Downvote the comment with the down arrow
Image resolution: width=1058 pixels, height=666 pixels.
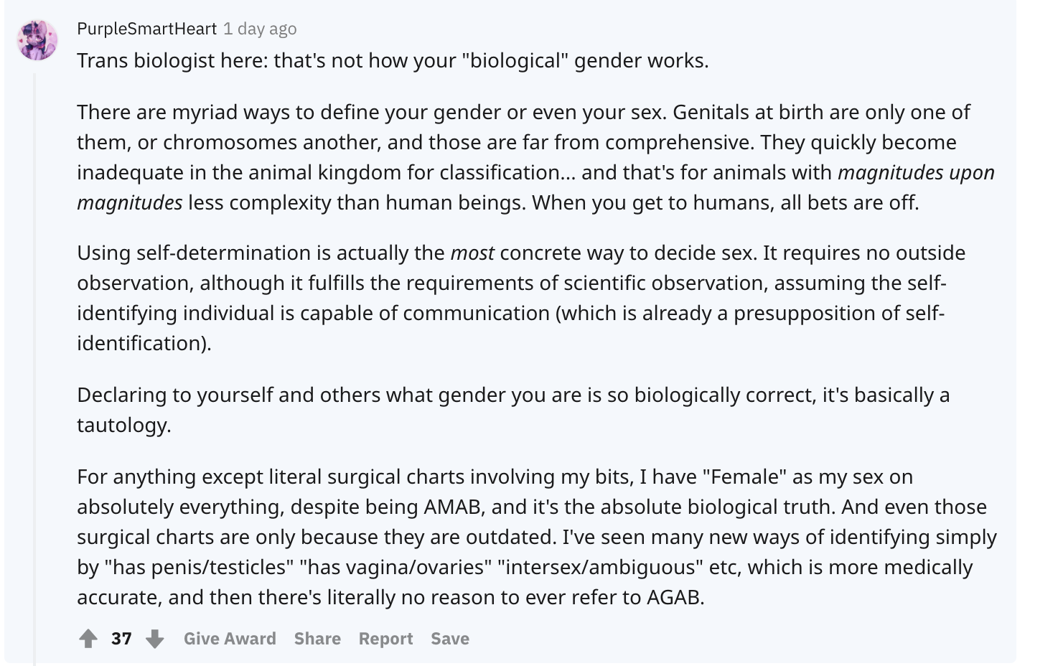pyautogui.click(x=155, y=639)
